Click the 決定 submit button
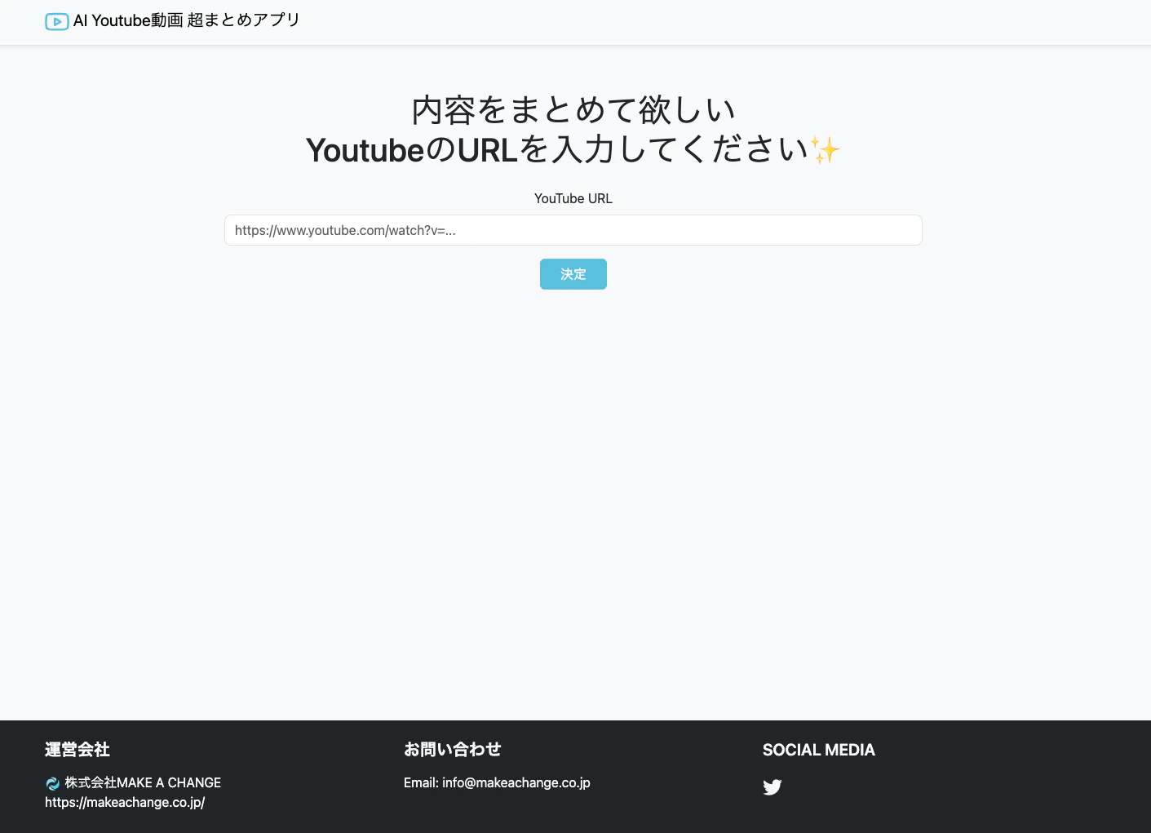Screen dimensions: 1151x833 pyautogui.click(x=573, y=274)
